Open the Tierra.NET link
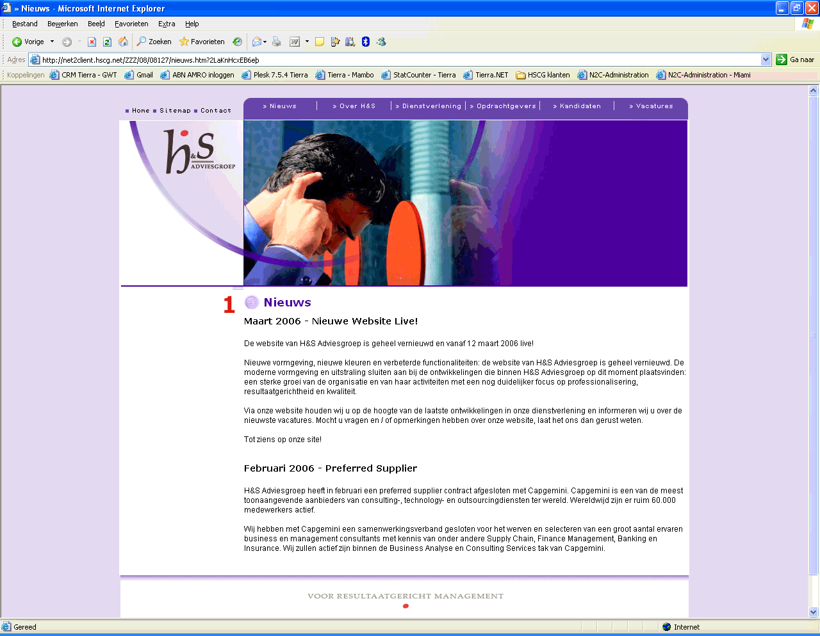The image size is (820, 636). [486, 75]
